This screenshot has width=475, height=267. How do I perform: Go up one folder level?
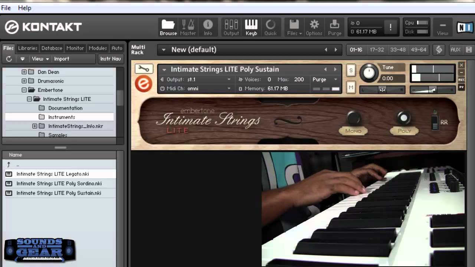[9, 164]
